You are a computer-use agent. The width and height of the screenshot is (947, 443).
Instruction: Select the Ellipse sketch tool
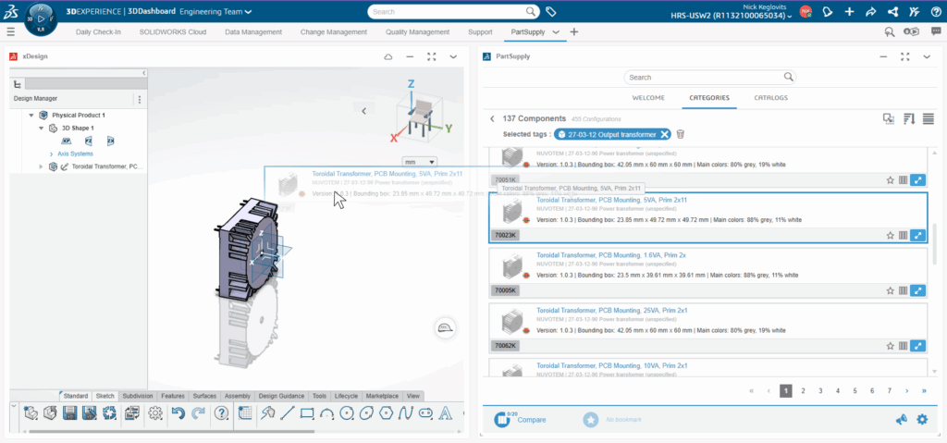pos(366,413)
